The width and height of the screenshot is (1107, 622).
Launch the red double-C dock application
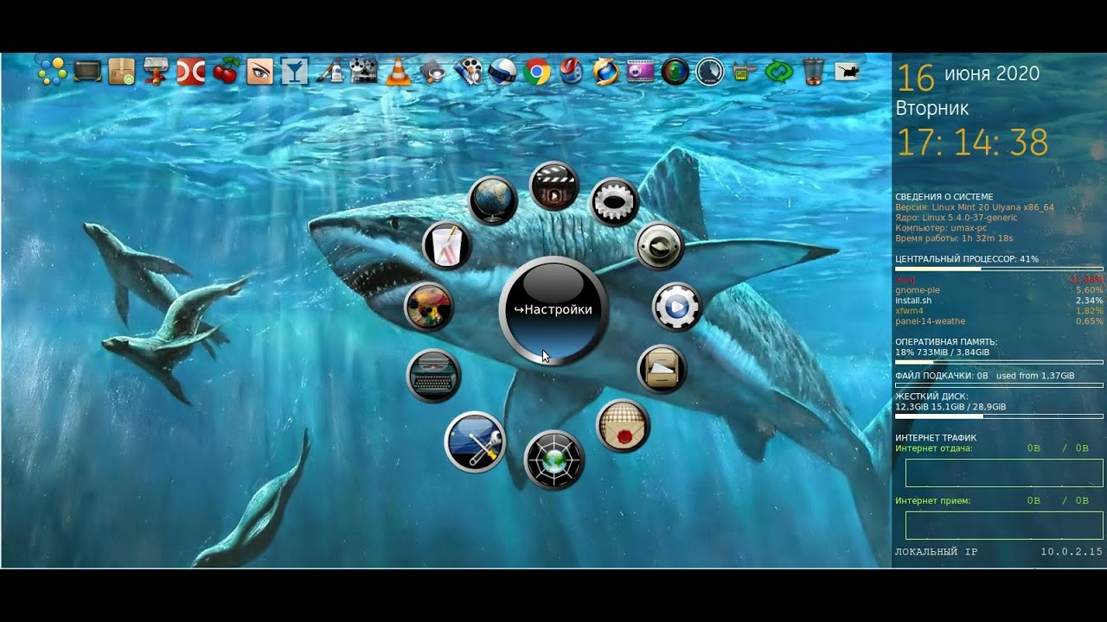point(190,71)
